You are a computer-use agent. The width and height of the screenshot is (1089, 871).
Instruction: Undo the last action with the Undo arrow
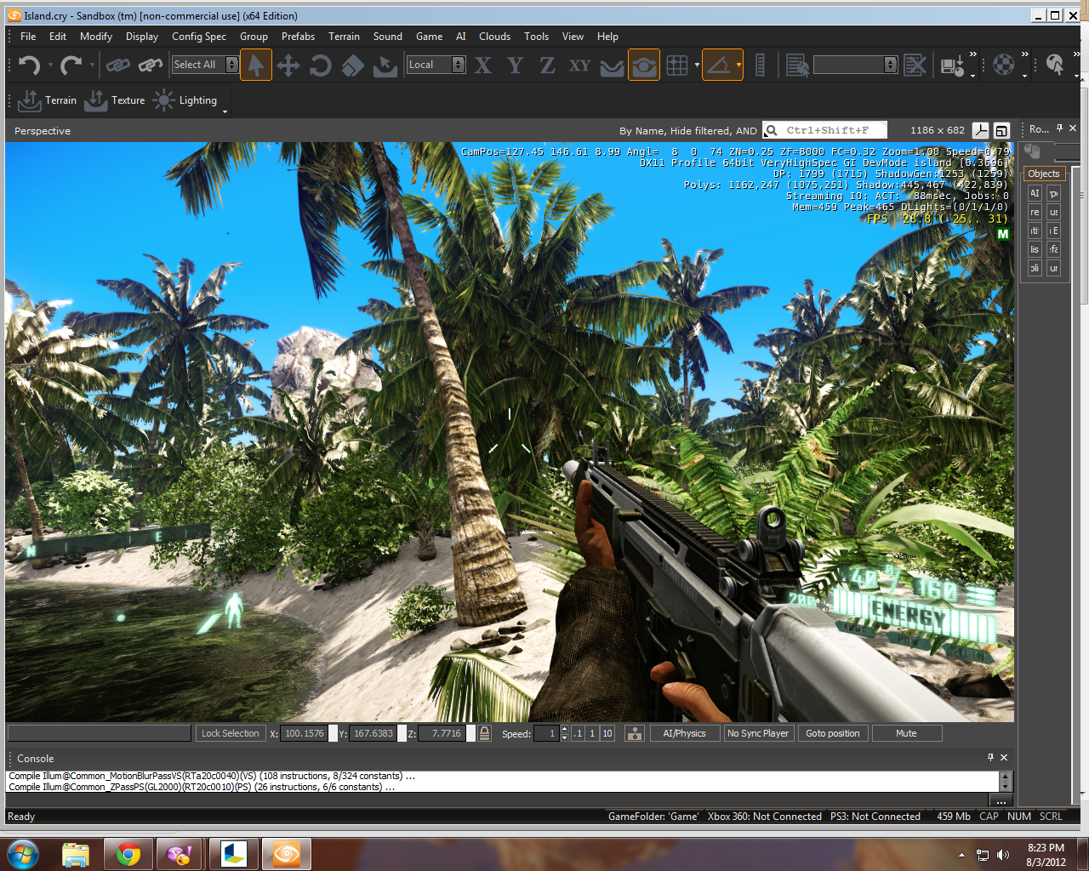30,65
